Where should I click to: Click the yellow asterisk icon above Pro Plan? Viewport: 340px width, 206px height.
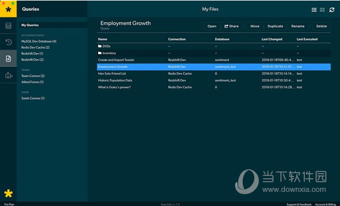coord(9,194)
